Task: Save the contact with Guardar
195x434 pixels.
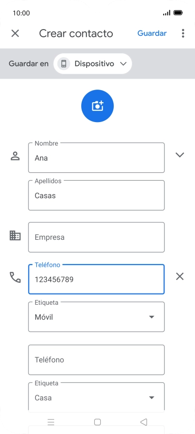Action: point(152,33)
